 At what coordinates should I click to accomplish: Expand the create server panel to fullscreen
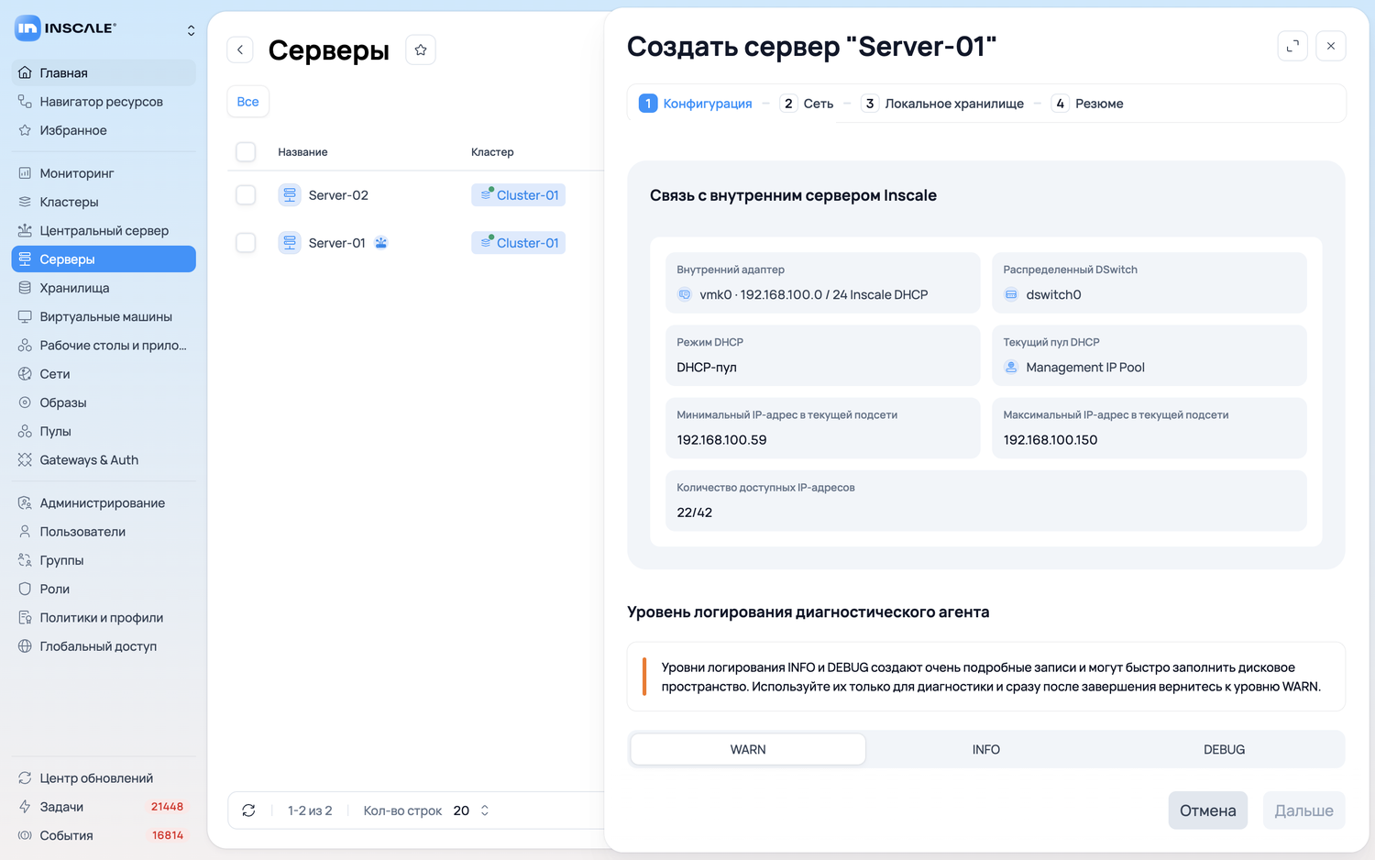pos(1292,46)
